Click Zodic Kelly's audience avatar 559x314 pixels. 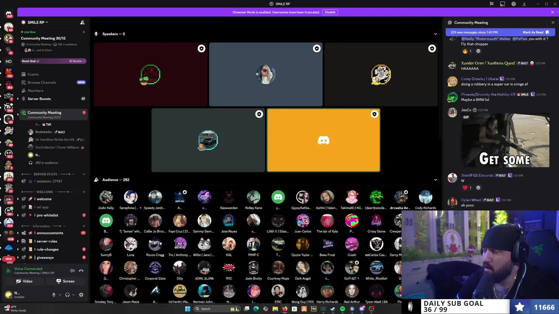tap(106, 197)
